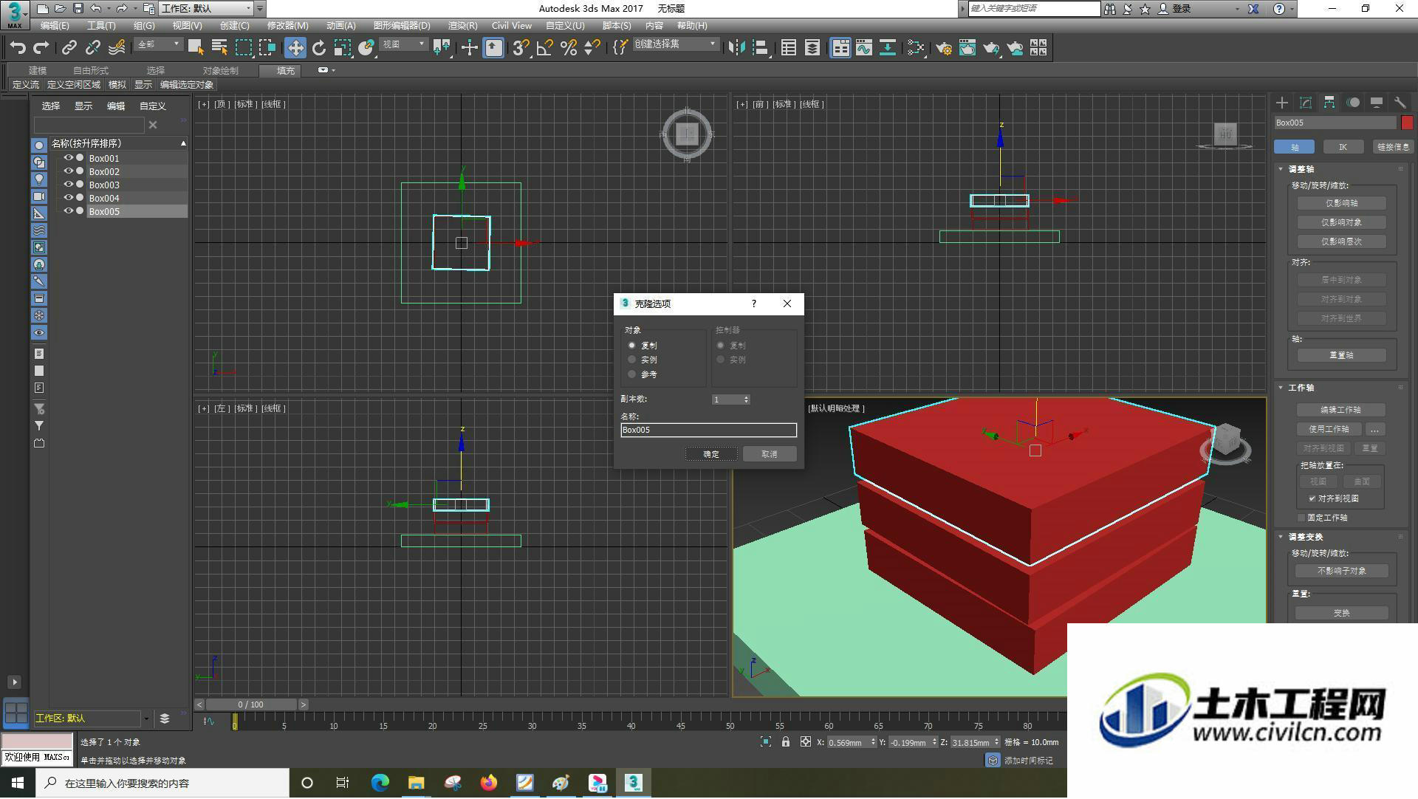Select the Reference object radio button
The height and width of the screenshot is (799, 1418).
pos(631,374)
